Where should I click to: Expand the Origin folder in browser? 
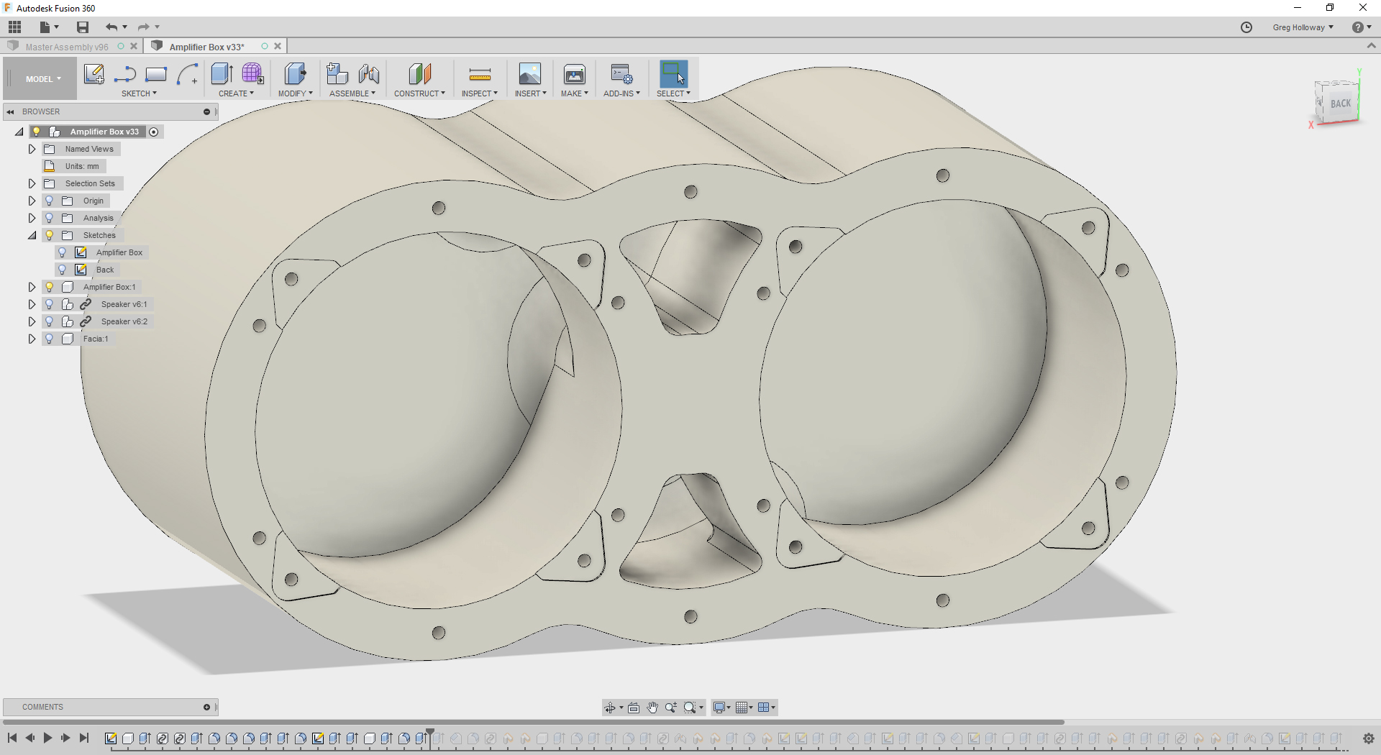(31, 201)
